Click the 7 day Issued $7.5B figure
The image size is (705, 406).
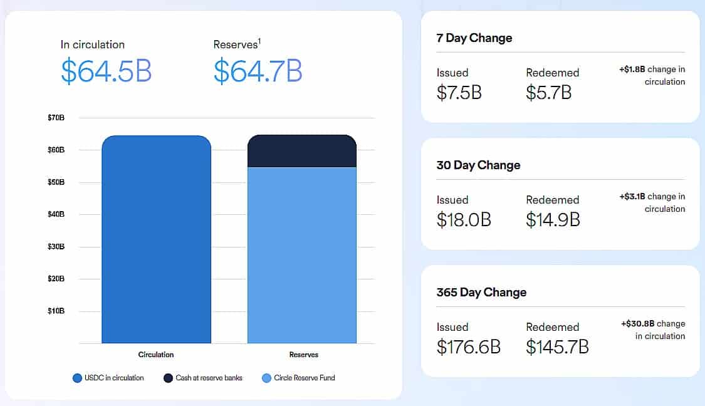point(459,93)
